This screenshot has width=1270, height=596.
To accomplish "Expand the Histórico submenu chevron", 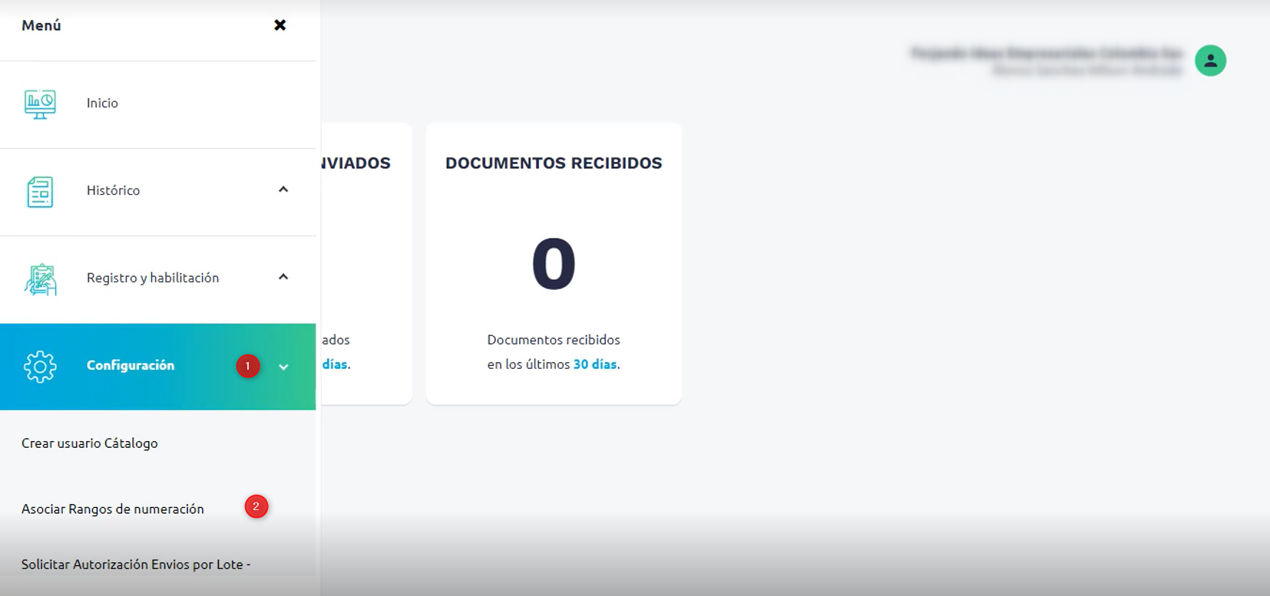I will pos(283,189).
